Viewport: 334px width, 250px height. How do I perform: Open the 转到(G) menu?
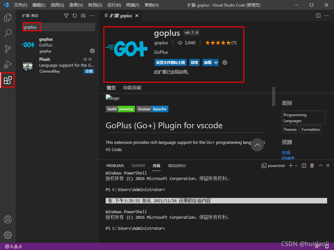[95, 5]
